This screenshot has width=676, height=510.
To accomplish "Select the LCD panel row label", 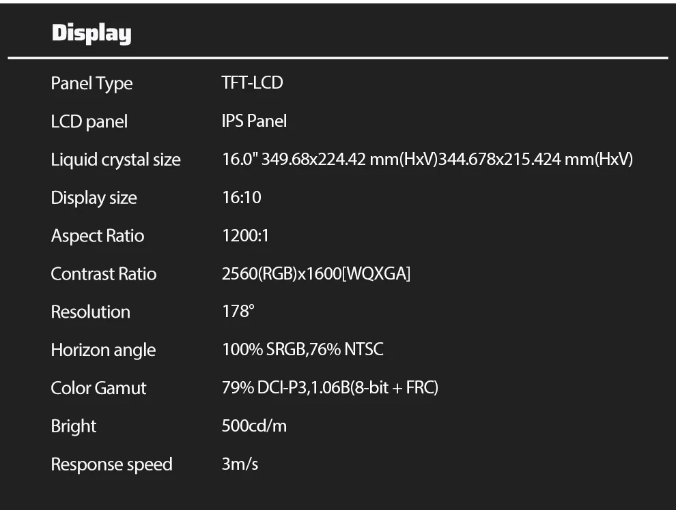I will point(89,121).
